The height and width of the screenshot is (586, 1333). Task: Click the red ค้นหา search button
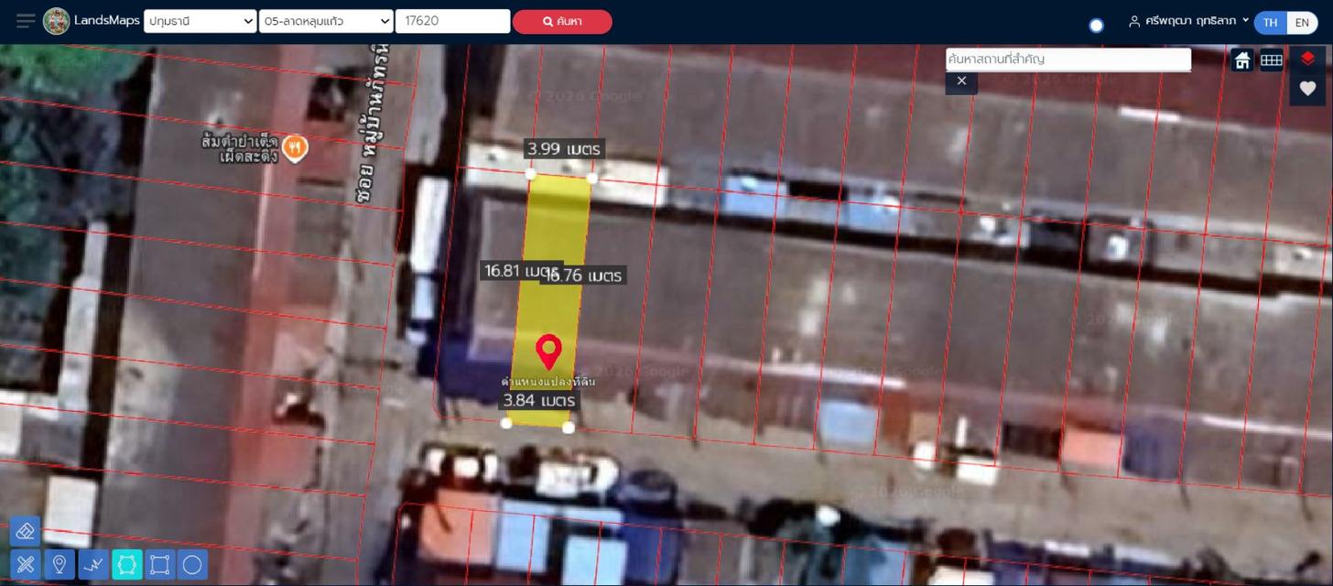click(562, 21)
